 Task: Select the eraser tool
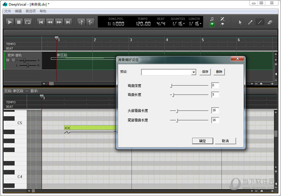click(270, 22)
